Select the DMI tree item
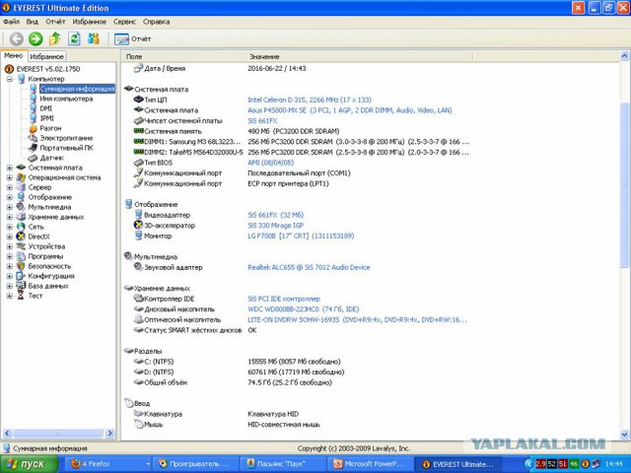The width and height of the screenshot is (631, 473). tap(46, 108)
